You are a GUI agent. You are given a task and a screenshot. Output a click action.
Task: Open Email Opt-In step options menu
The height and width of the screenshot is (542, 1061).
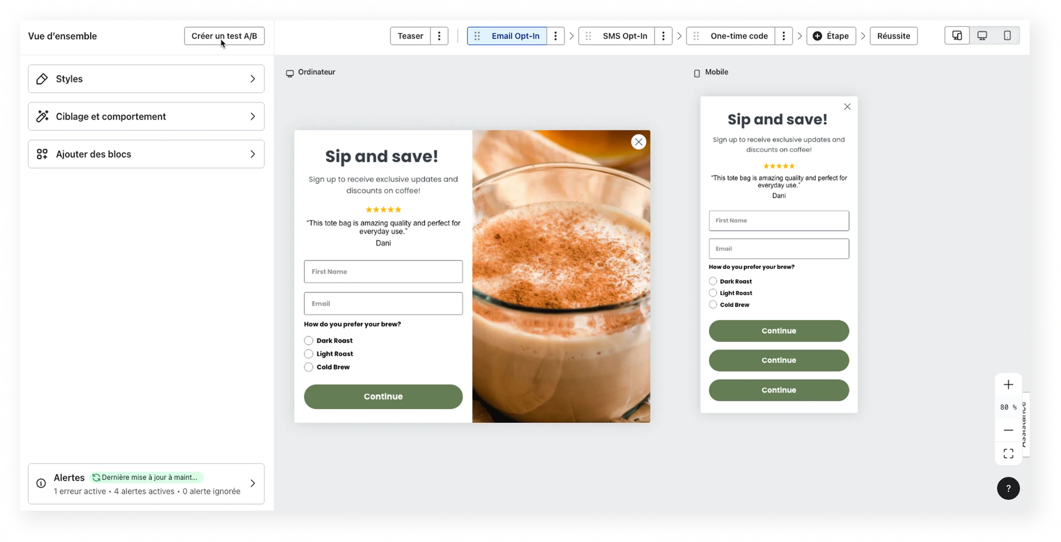coord(555,36)
